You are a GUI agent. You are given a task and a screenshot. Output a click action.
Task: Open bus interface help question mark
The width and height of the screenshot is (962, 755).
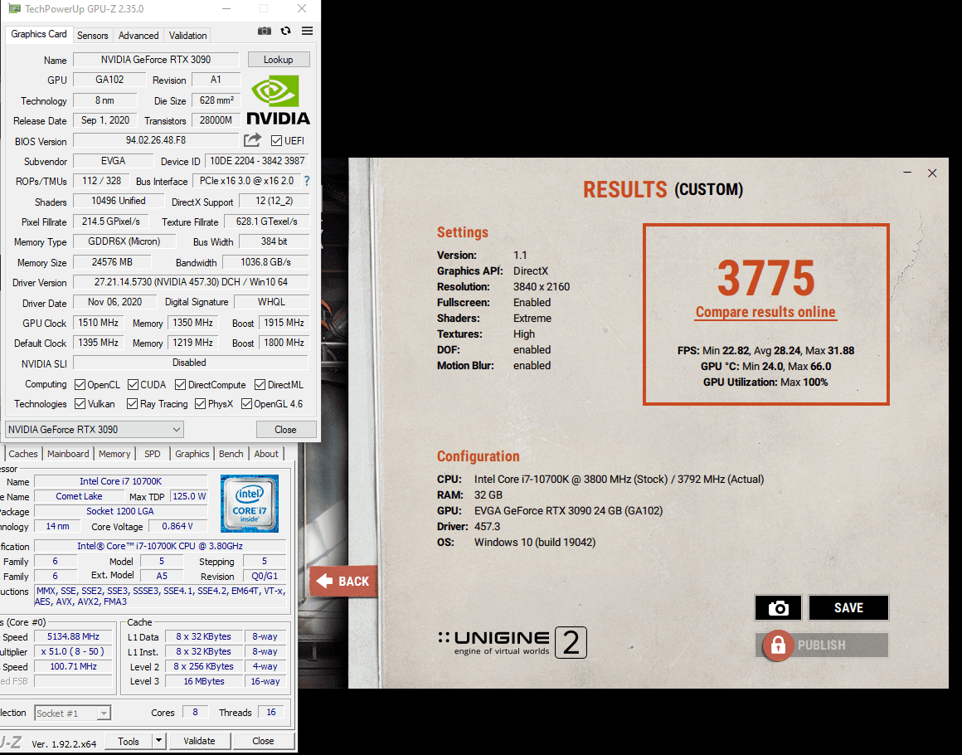pos(307,181)
